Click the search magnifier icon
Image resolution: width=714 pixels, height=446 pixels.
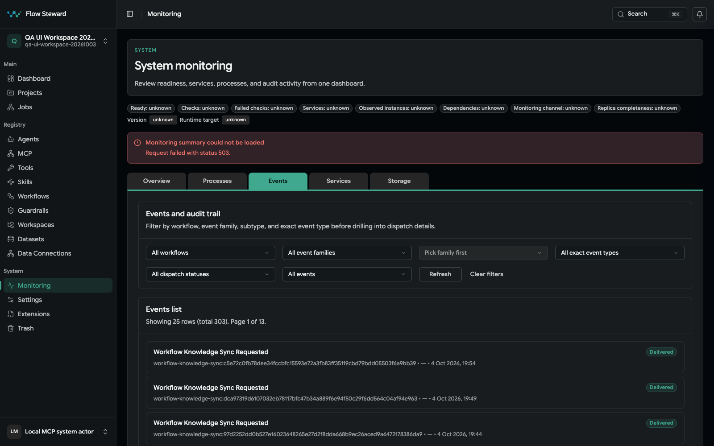621,14
